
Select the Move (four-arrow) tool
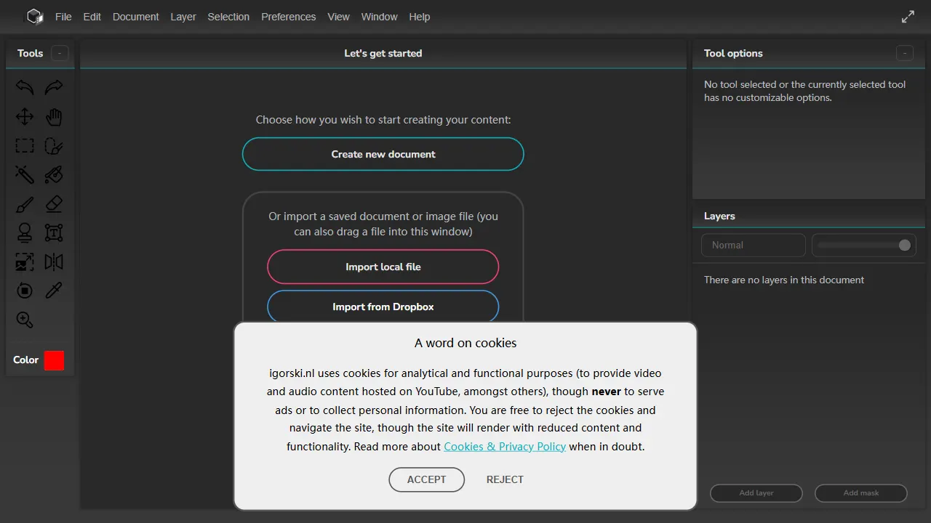point(25,117)
